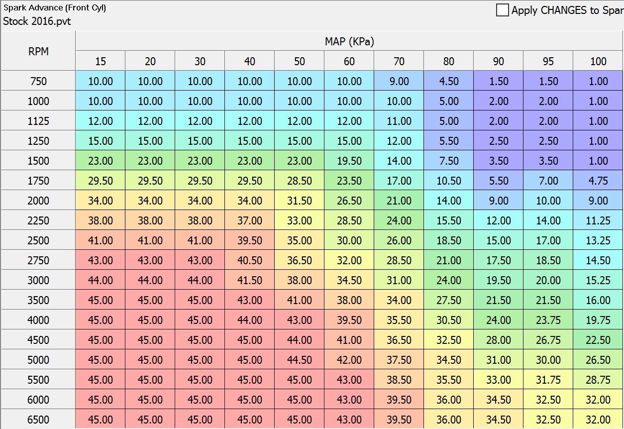Select the 60 KPa column header

coord(349,61)
